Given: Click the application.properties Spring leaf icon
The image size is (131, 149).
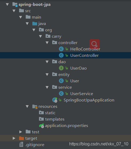Looking at the screenshot, I should 42,126.
